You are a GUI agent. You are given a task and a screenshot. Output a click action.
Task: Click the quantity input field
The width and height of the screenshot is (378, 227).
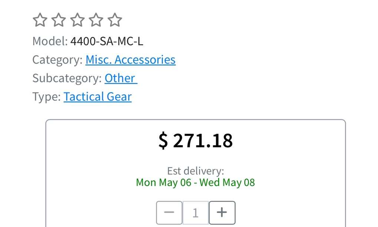[x=195, y=213]
